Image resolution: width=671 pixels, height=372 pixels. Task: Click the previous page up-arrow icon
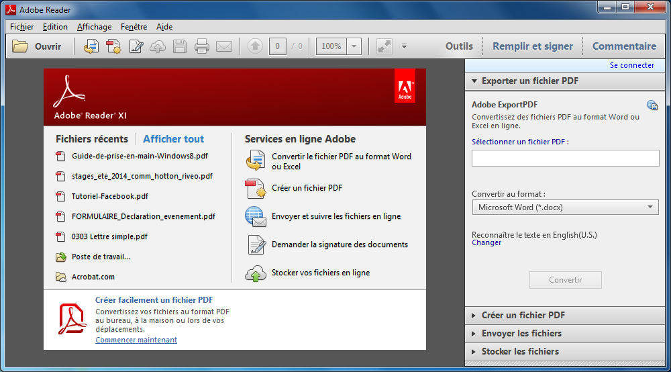[256, 46]
